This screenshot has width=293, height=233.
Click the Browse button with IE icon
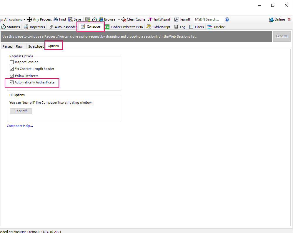tap(107, 19)
